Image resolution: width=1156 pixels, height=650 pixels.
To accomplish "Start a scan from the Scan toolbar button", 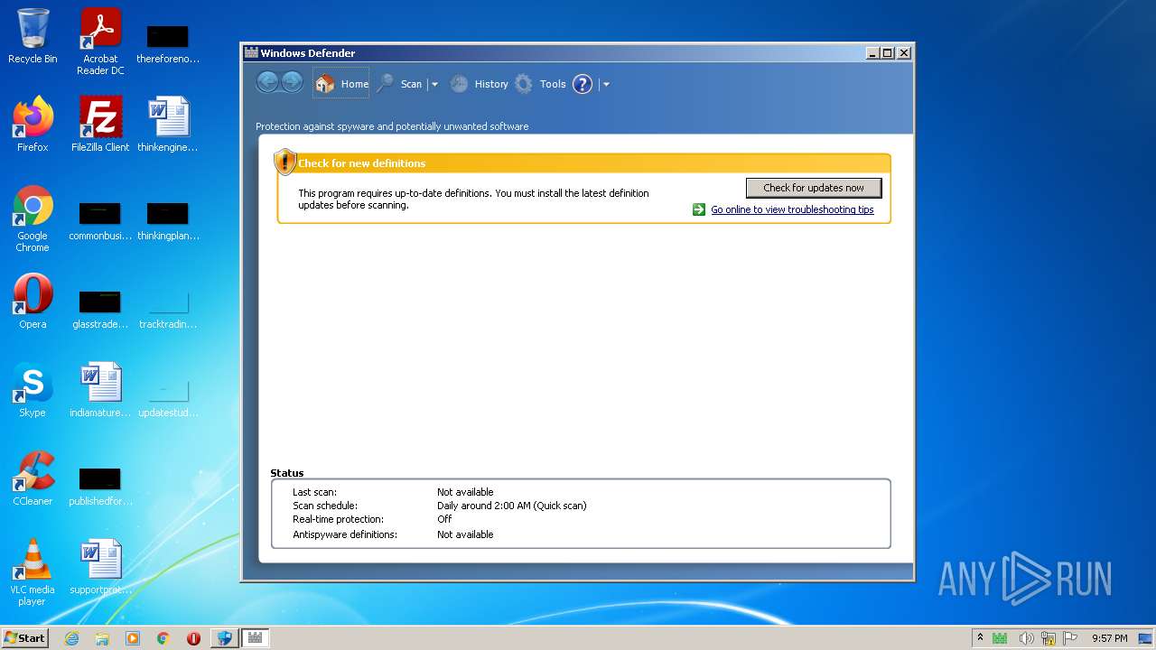I will point(400,84).
